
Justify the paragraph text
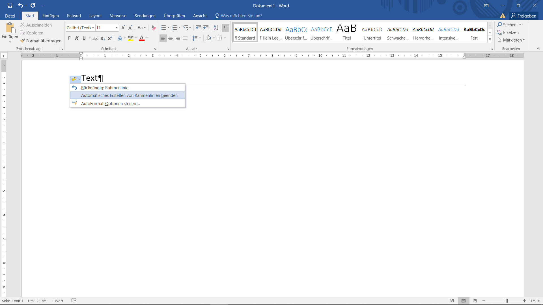(185, 38)
